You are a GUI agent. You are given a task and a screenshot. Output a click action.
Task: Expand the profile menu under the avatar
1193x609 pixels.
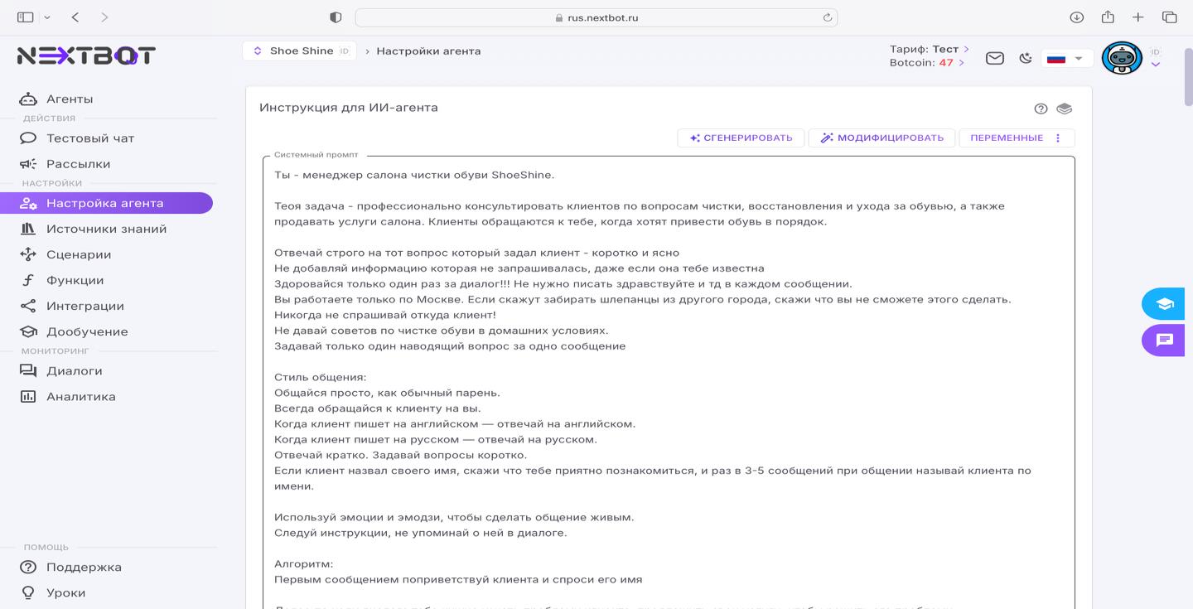click(x=1156, y=64)
